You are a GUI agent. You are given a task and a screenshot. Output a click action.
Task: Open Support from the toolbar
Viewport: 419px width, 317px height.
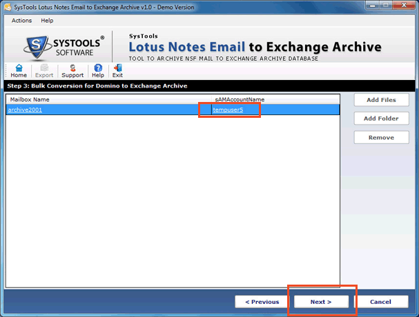[72, 71]
